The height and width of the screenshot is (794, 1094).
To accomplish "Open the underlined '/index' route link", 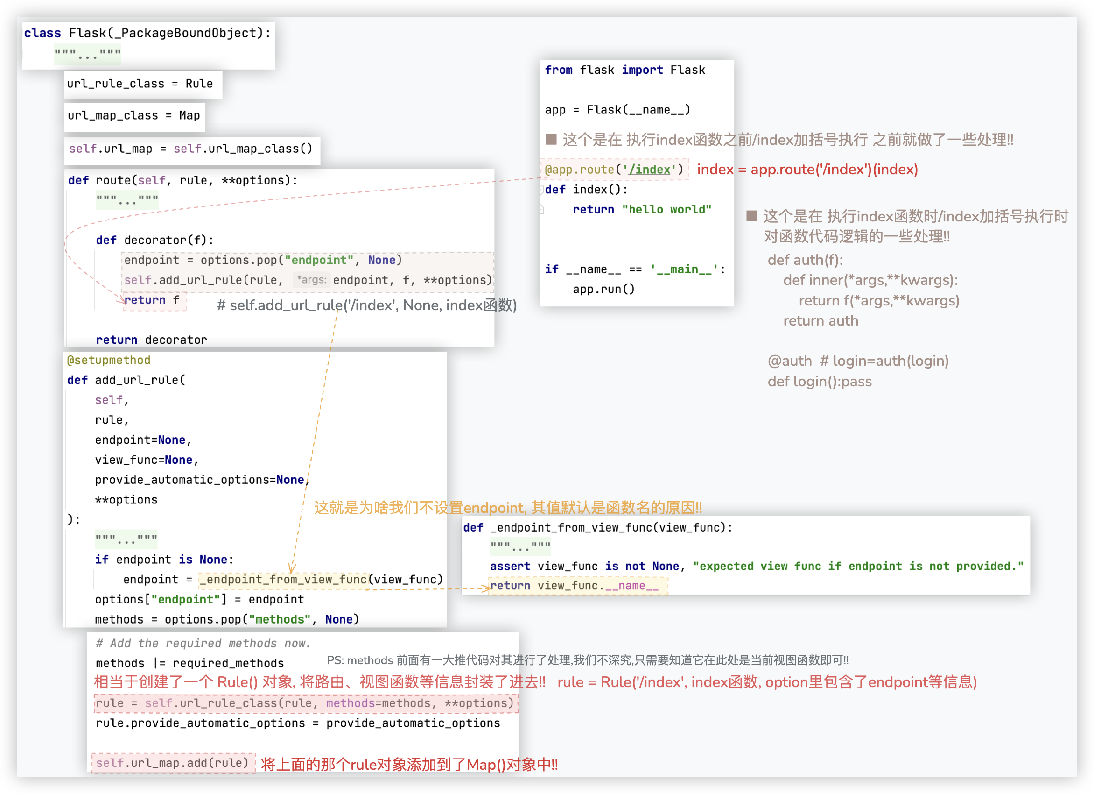I will pos(649,170).
